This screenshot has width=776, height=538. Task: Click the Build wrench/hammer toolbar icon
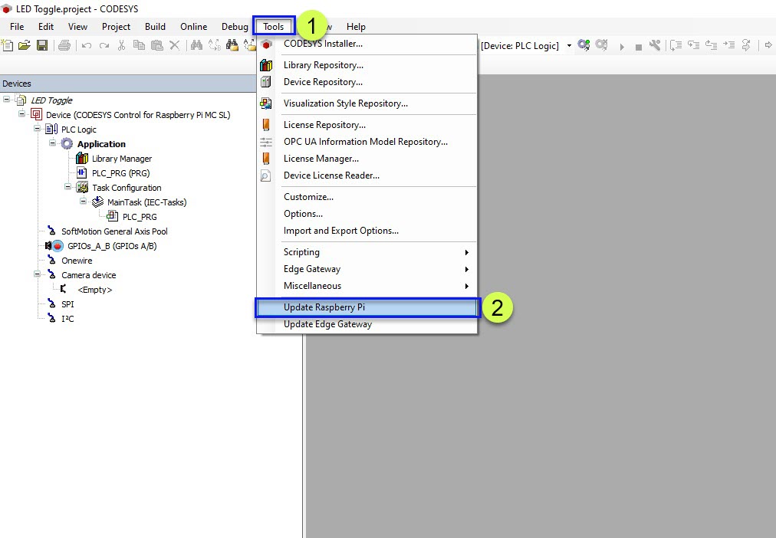click(x=655, y=46)
